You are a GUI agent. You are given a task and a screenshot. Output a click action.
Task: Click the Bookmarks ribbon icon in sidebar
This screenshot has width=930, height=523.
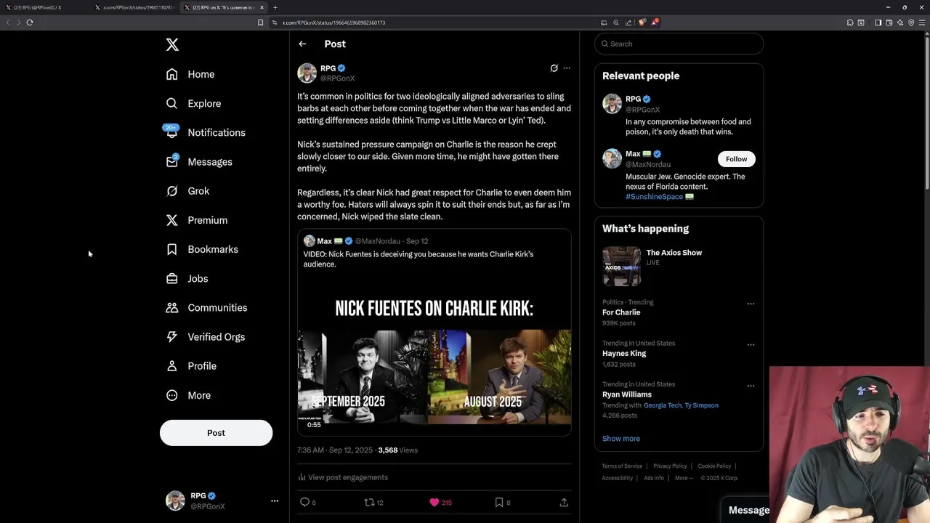(x=171, y=249)
